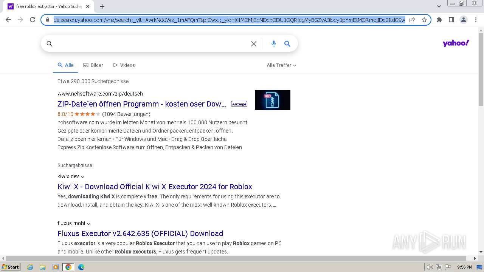View site information lock icon
Image resolution: width=484 pixels, height=272 pixels.
48,20
